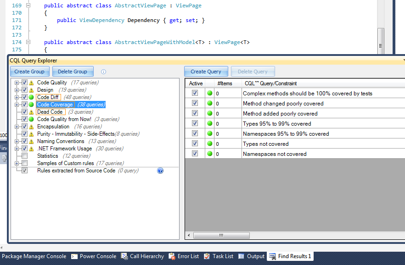Click green status icon of Code Quality from Now!
The width and height of the screenshot is (405, 265).
click(x=31, y=119)
